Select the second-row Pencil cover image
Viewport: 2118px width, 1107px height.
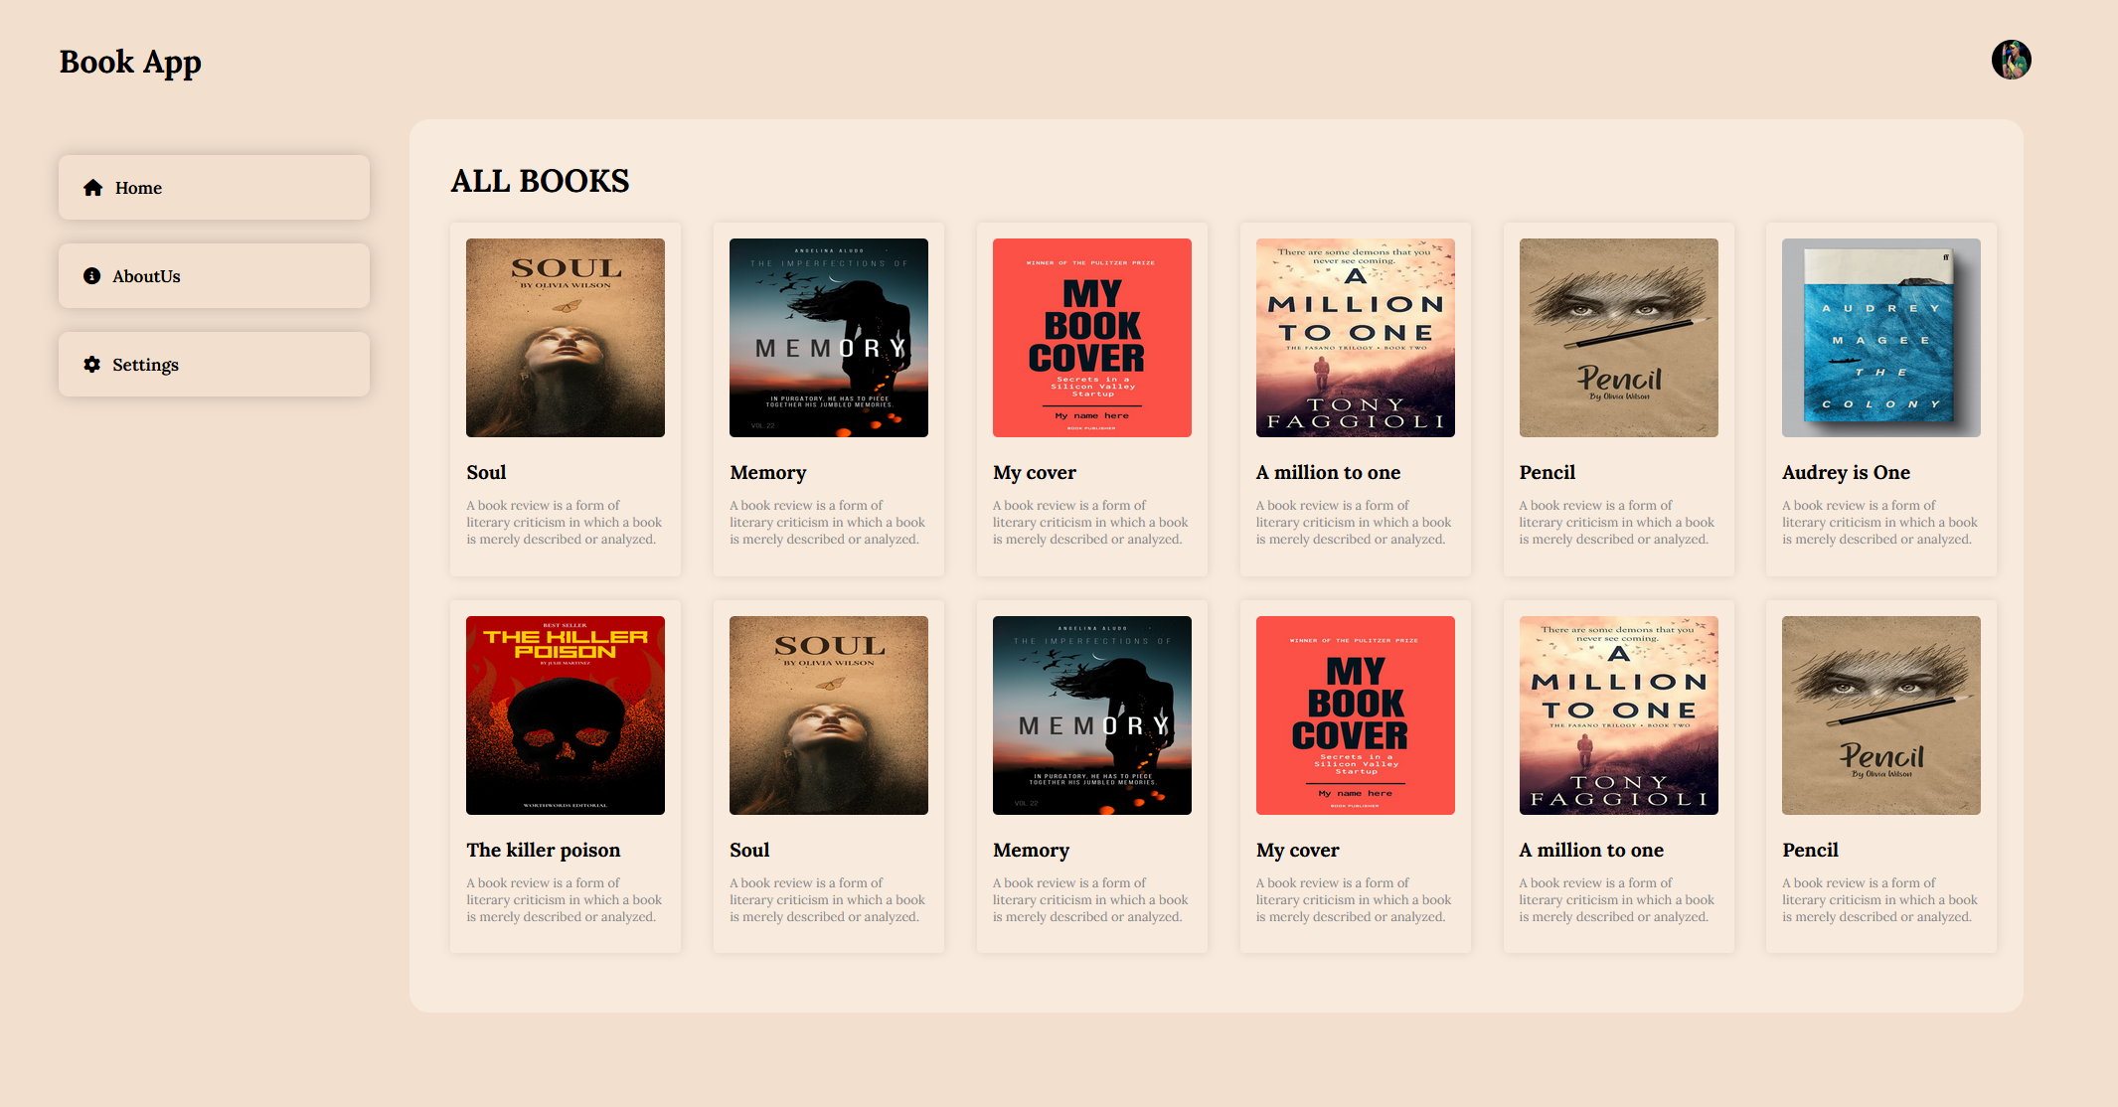click(1880, 715)
